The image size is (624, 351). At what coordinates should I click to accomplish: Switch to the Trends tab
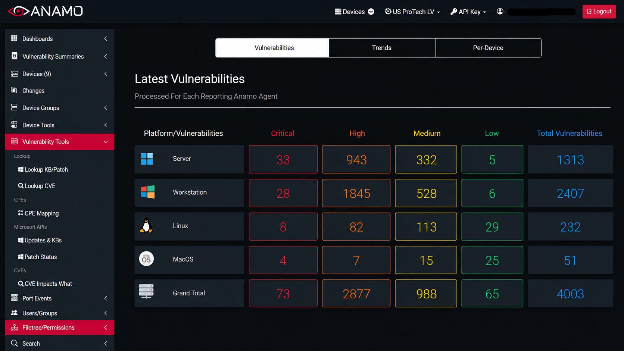click(382, 48)
